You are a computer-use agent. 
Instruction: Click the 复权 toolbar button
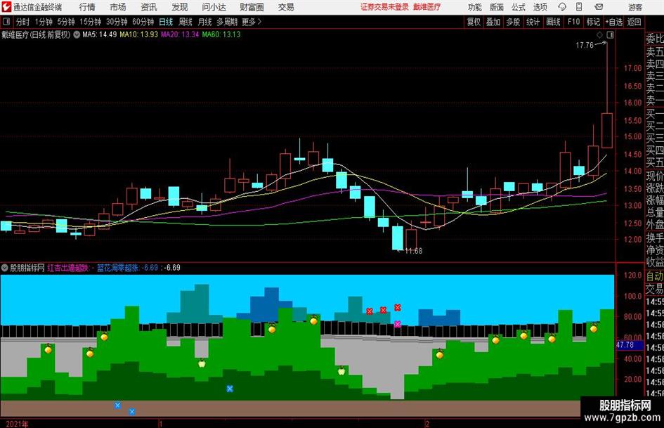click(x=474, y=22)
